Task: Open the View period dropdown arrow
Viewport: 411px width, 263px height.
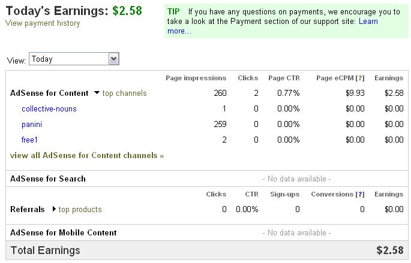Action: click(x=114, y=59)
